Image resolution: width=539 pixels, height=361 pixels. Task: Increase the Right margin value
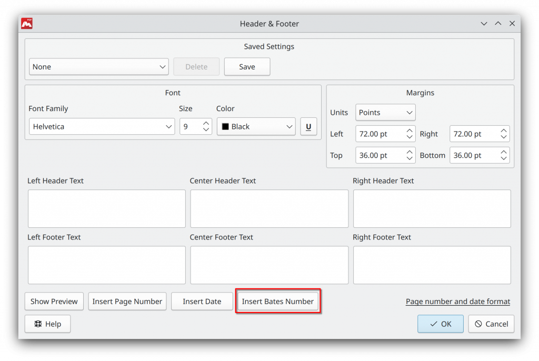[504, 131]
